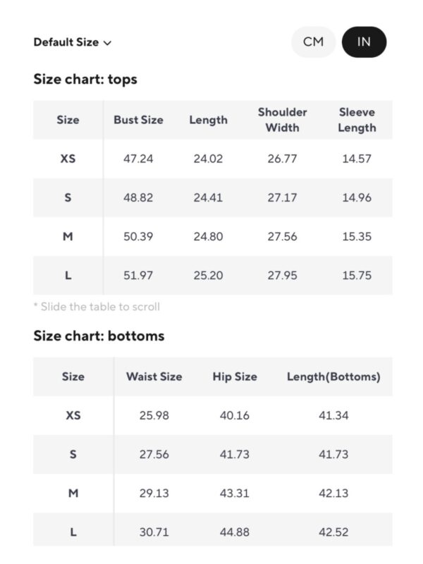This screenshot has width=423, height=564.
Task: Click the Bust Size column header
Action: tap(138, 120)
